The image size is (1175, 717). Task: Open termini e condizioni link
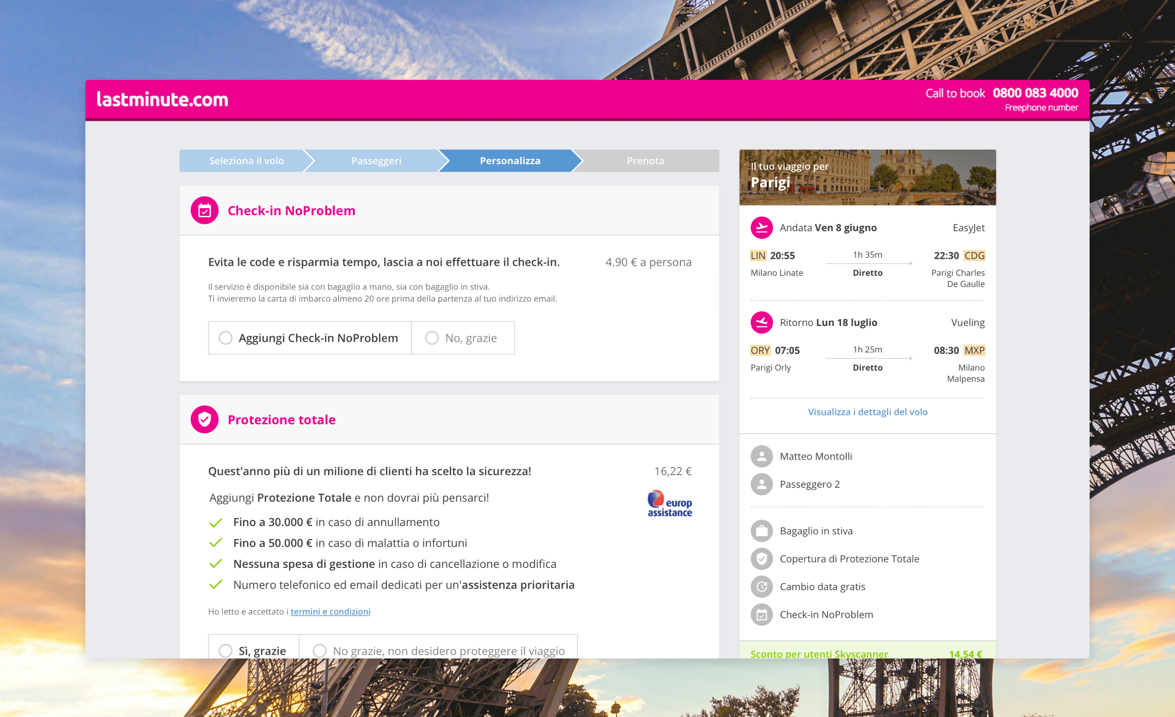coord(330,611)
